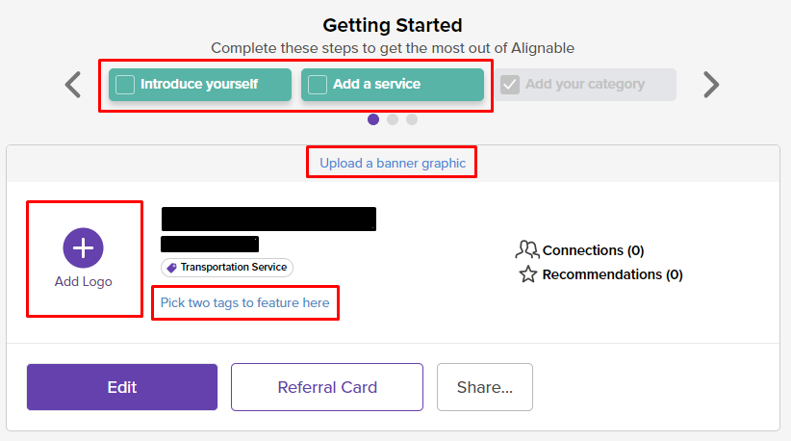This screenshot has width=791, height=441.
Task: Go to next Getting Started steps
Action: click(x=711, y=85)
